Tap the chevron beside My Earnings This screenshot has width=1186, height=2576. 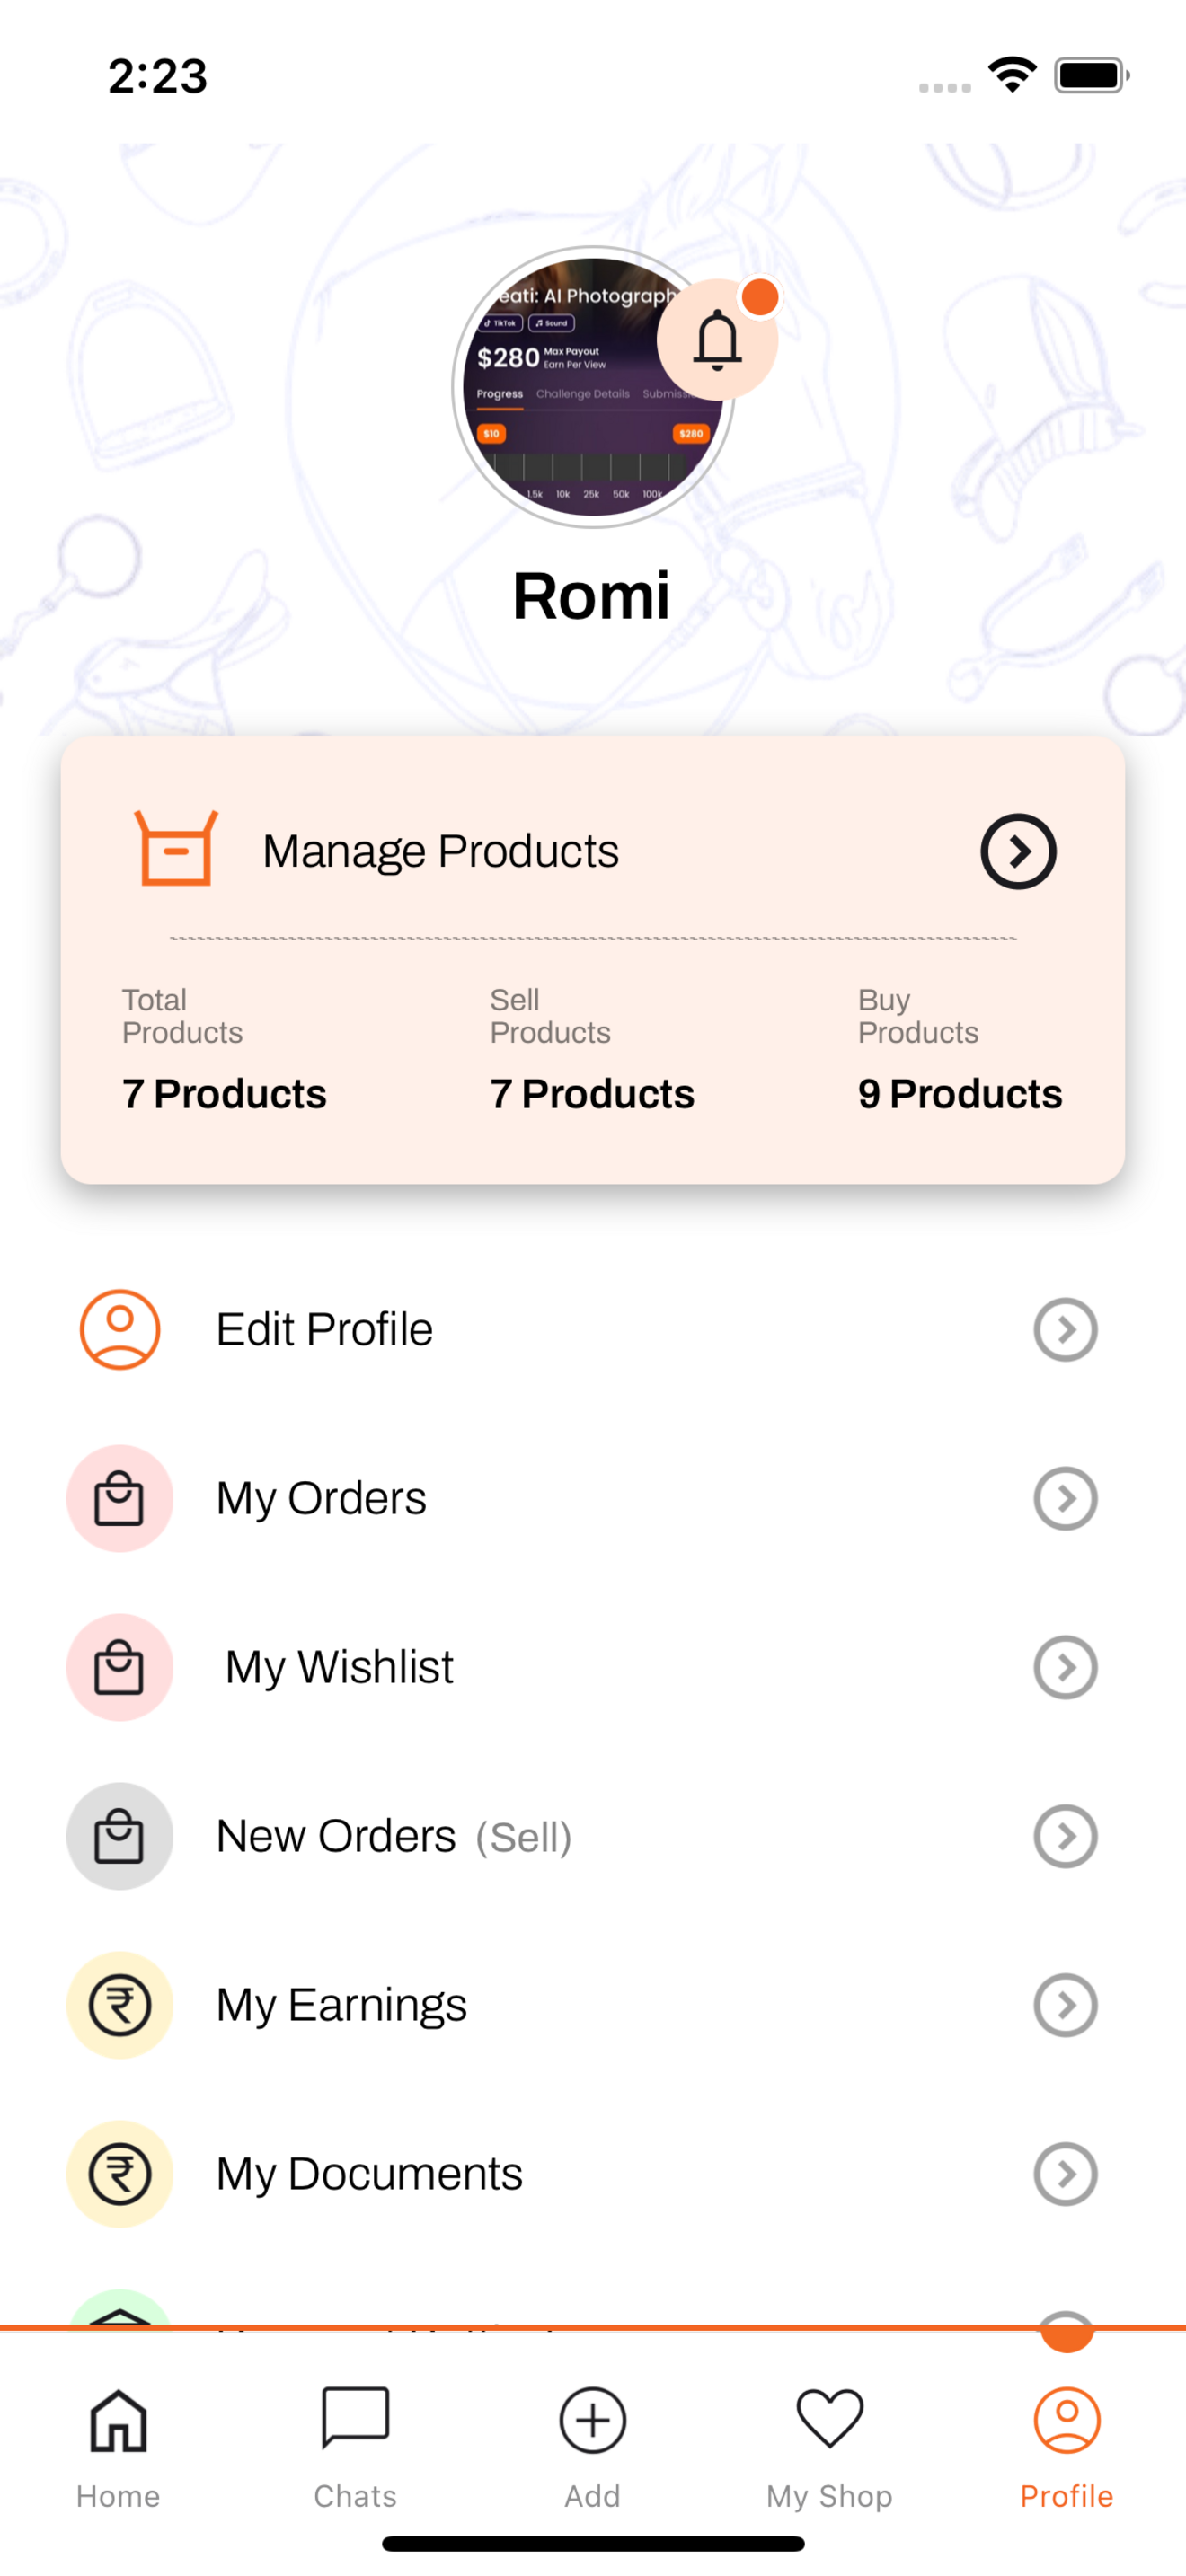tap(1065, 2005)
